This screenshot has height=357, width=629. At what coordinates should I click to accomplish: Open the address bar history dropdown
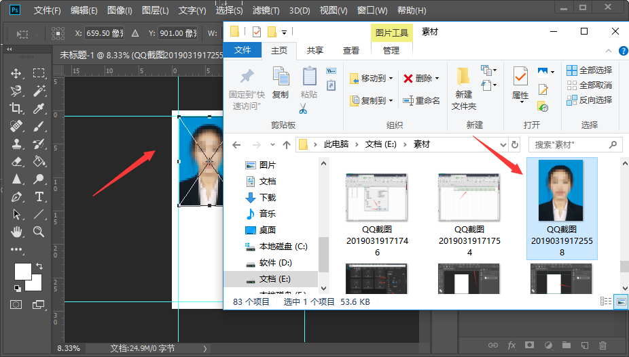(503, 144)
